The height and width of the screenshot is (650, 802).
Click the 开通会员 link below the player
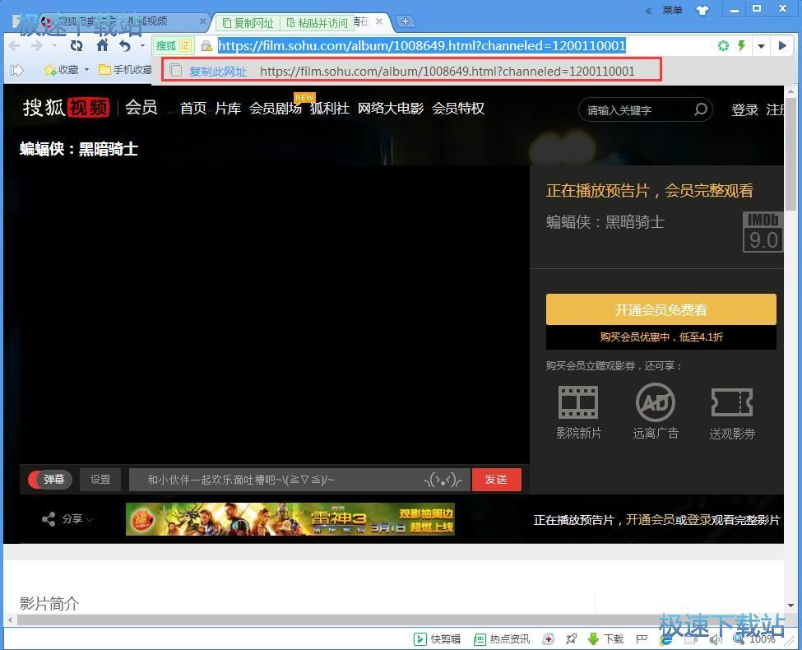click(650, 520)
